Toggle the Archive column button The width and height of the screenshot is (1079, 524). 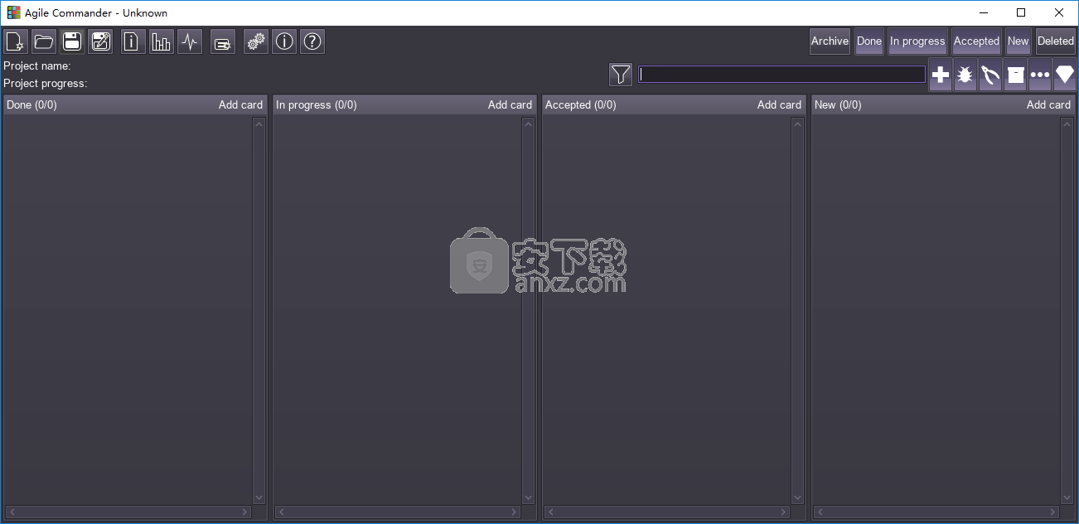click(x=830, y=41)
